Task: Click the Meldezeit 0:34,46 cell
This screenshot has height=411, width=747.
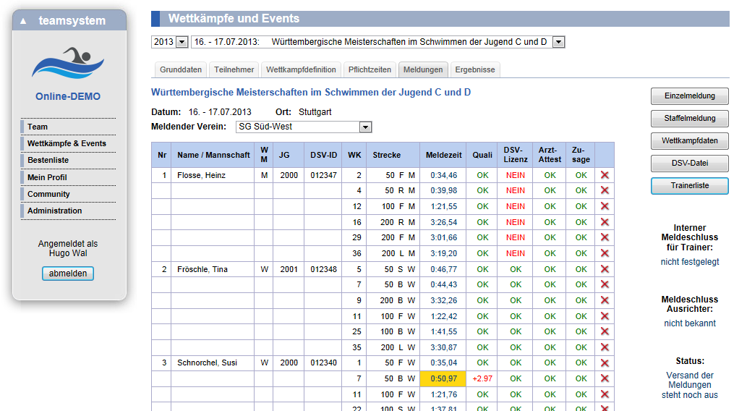Action: click(x=443, y=175)
